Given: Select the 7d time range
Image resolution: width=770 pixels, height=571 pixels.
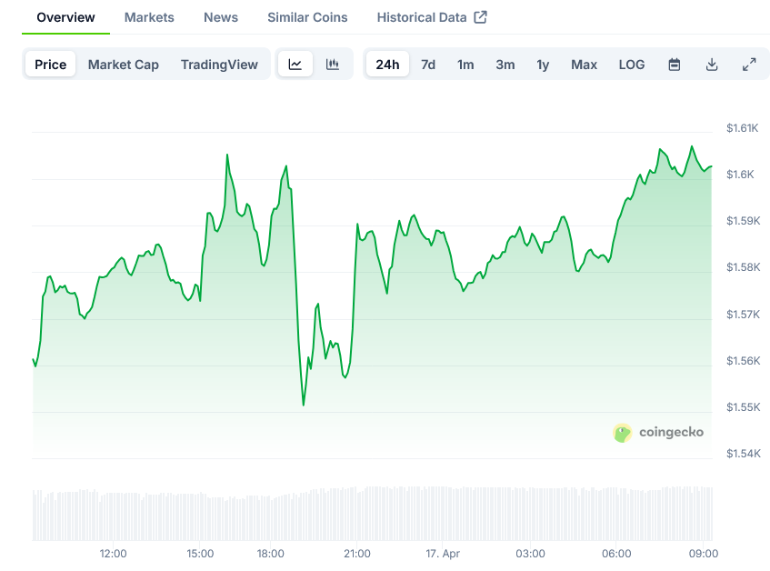Looking at the screenshot, I should pyautogui.click(x=427, y=65).
